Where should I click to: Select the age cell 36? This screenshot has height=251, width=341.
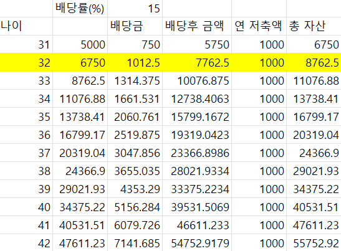point(26,135)
